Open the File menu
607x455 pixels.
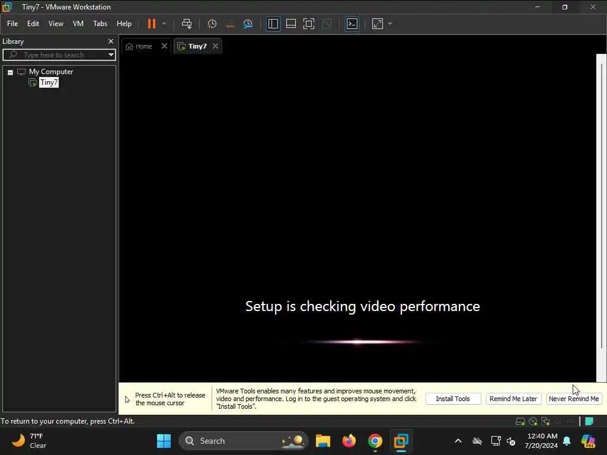(12, 24)
